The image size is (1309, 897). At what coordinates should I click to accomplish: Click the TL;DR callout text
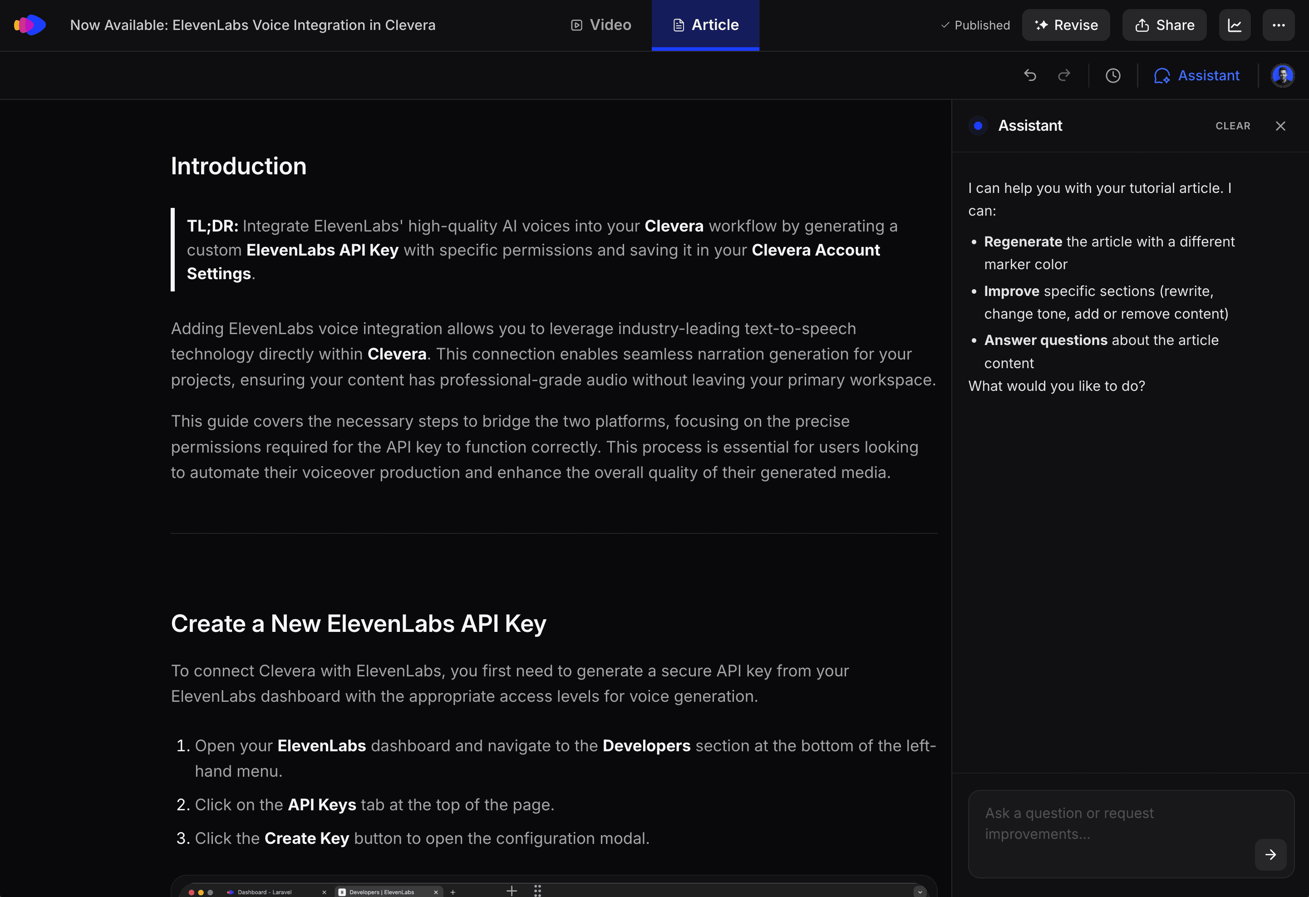coord(542,250)
